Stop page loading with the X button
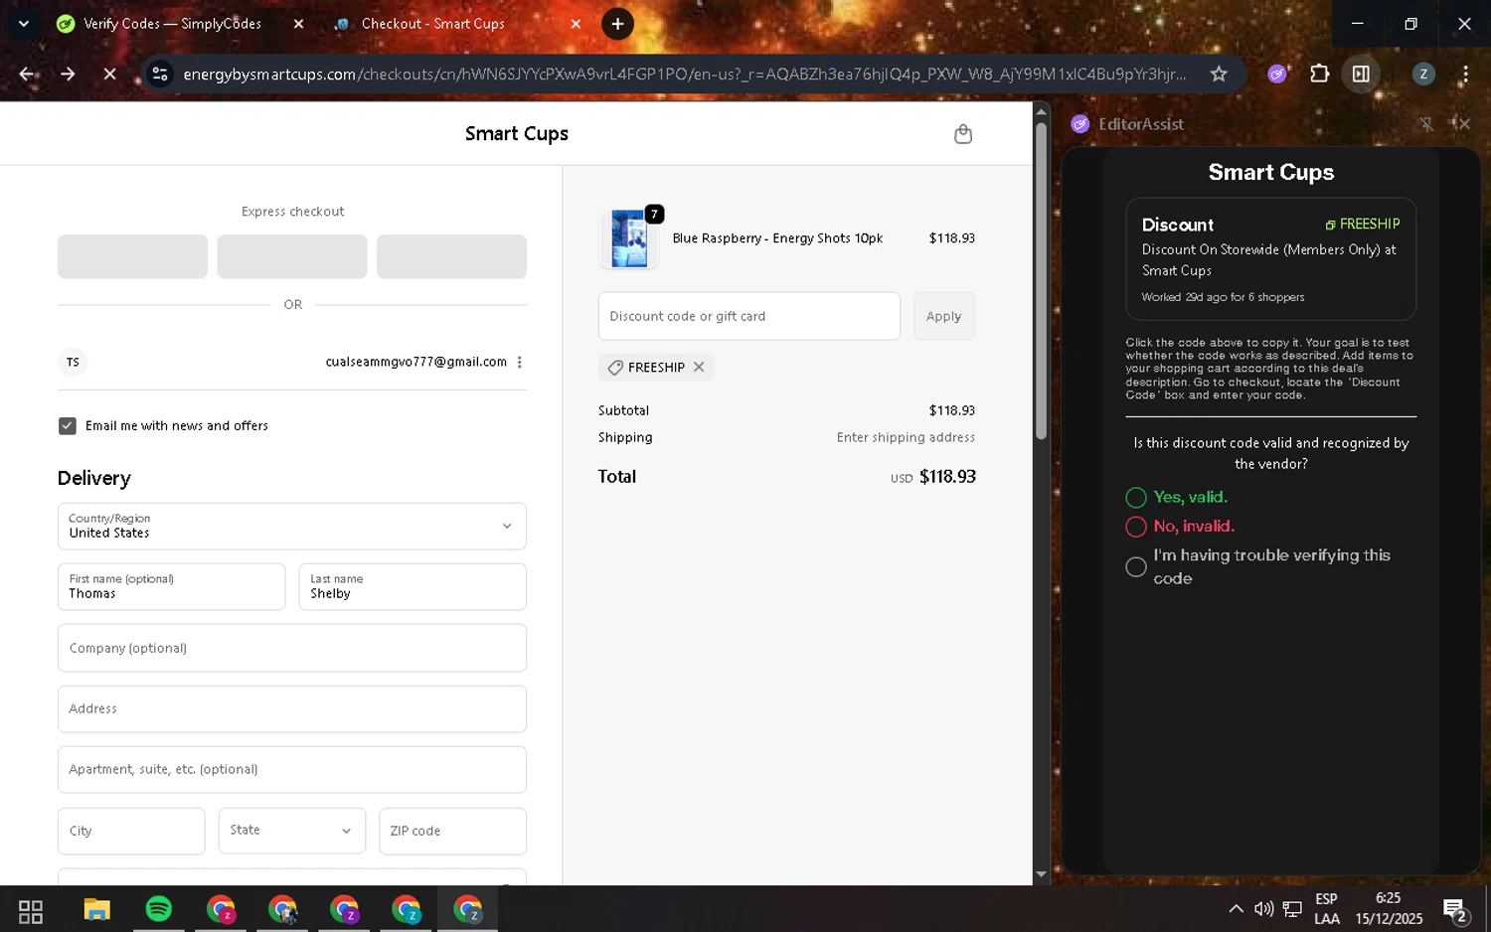 click(109, 75)
